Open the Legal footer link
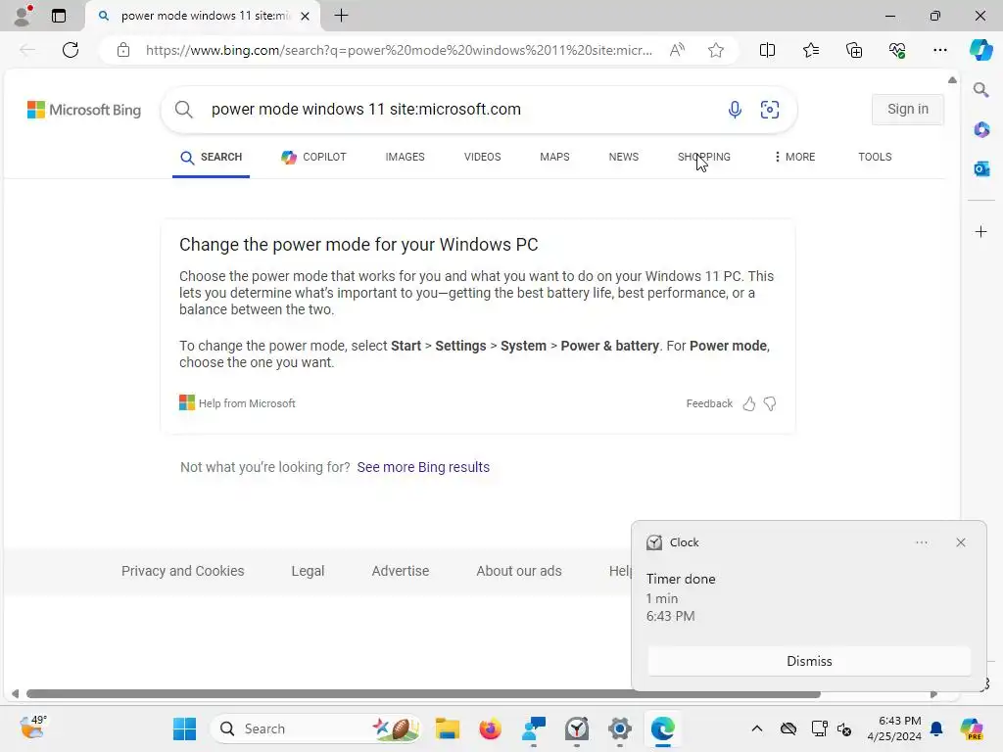 pyautogui.click(x=308, y=571)
